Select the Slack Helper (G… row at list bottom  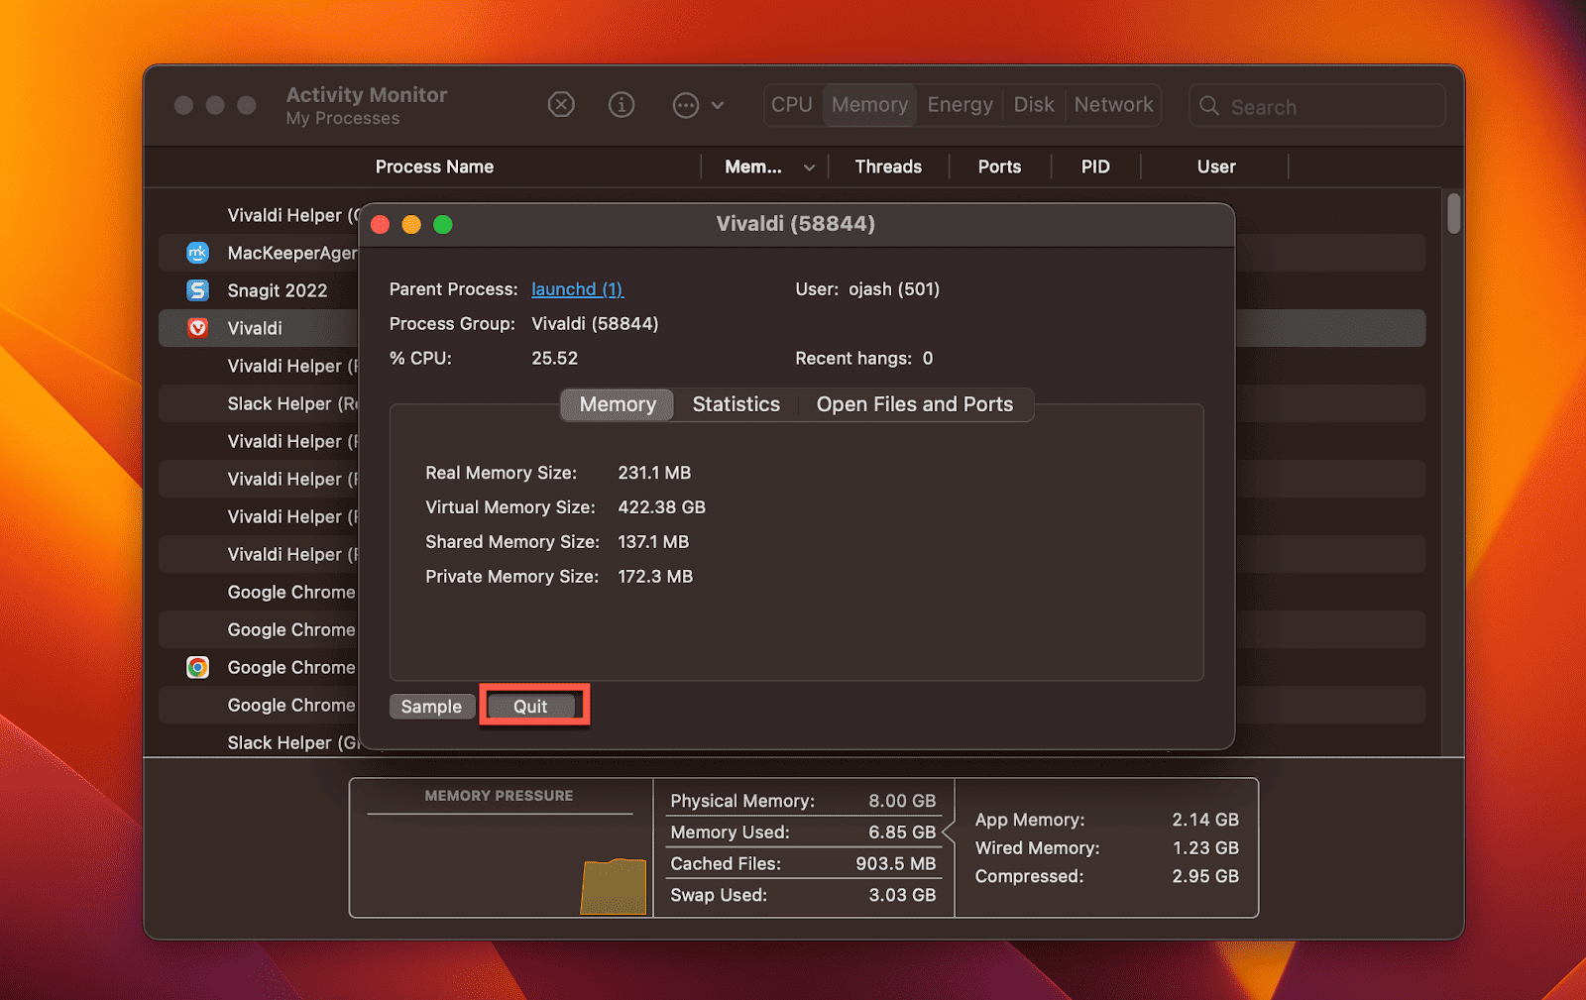(x=259, y=742)
